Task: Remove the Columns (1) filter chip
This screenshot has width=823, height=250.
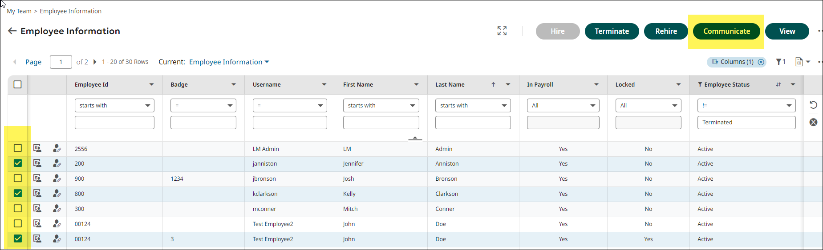Action: click(x=761, y=62)
